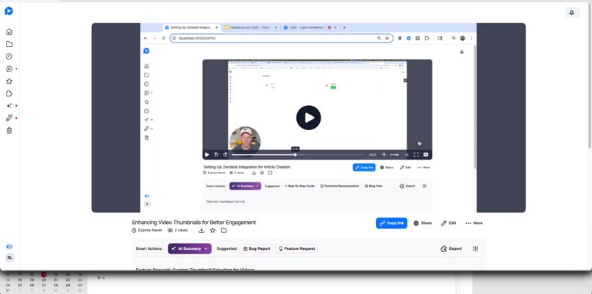Open the folder icon in the left sidebar
592x294 pixels.
pyautogui.click(x=9, y=44)
